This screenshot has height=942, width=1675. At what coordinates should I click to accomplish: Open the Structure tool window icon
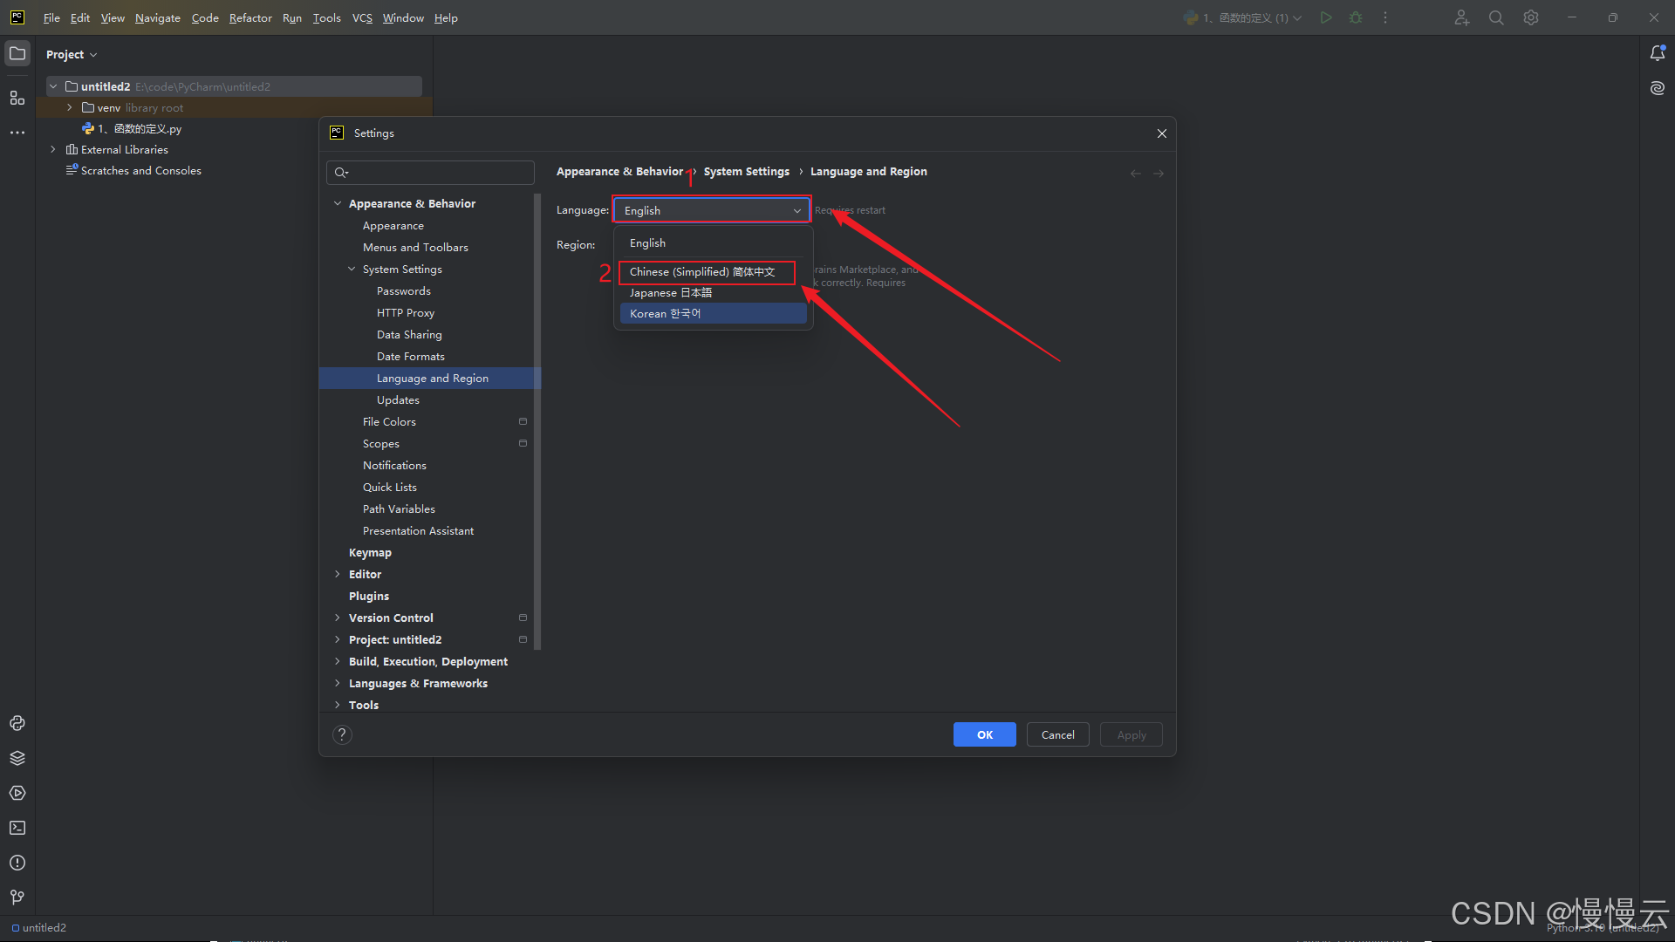[x=17, y=98]
